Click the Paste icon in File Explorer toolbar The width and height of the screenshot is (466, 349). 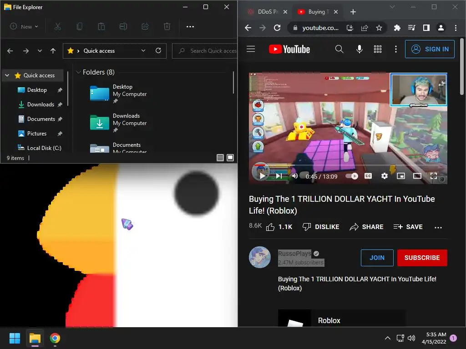point(101,27)
